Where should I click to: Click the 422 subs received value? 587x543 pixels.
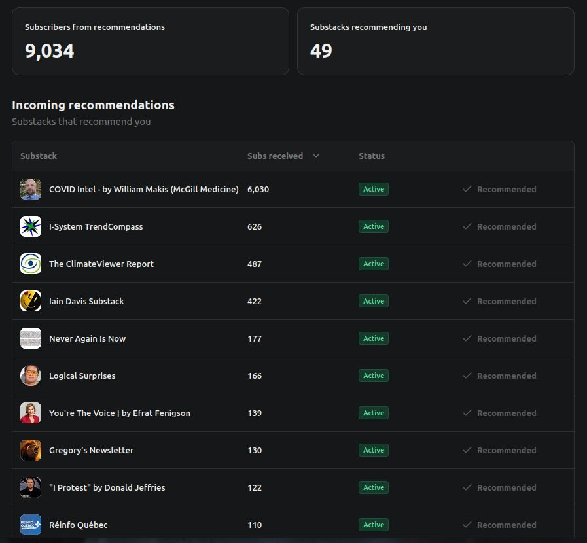pyautogui.click(x=255, y=301)
